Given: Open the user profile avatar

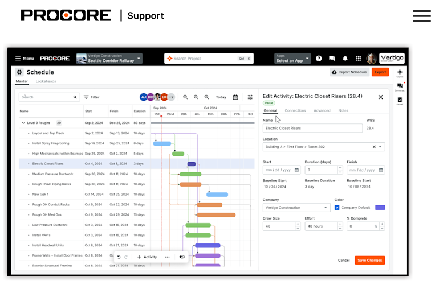Looking at the screenshot, I should tap(372, 59).
